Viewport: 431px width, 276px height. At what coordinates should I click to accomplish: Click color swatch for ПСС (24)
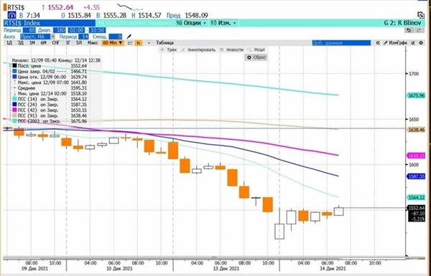tap(14, 105)
